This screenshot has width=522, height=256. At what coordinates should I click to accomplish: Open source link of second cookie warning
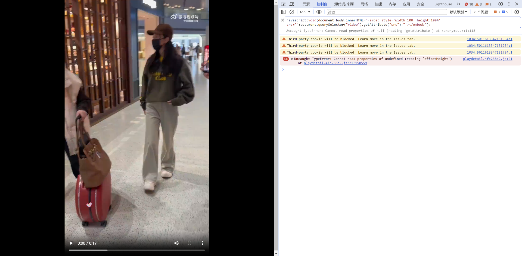click(489, 46)
